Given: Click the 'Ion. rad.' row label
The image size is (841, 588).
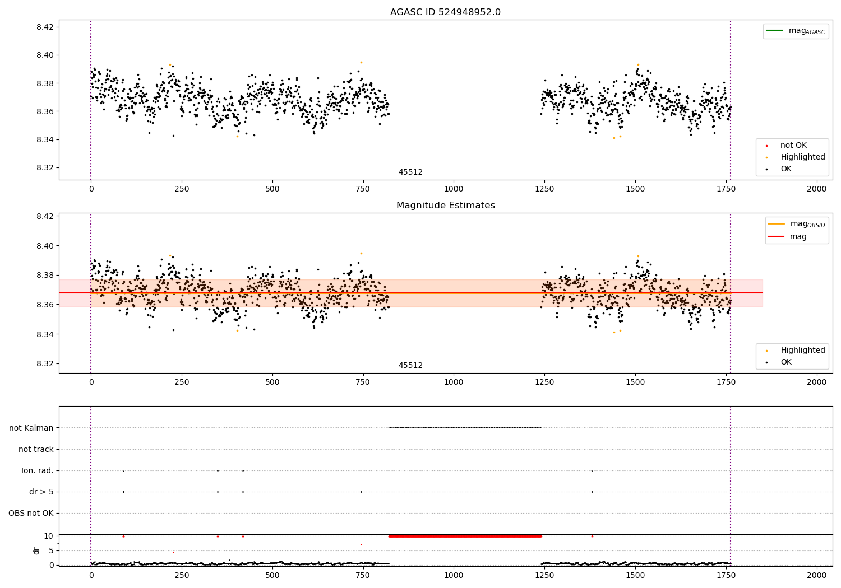Looking at the screenshot, I should click(x=38, y=470).
